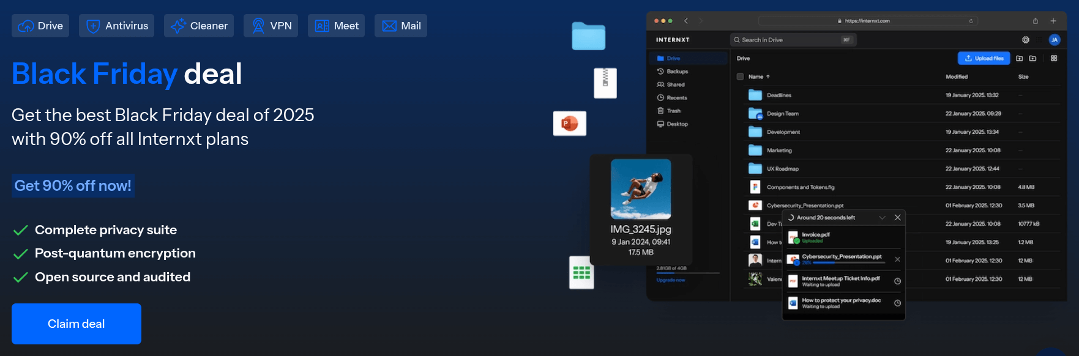Image resolution: width=1079 pixels, height=356 pixels.
Task: Open the Drive product tab
Action: [40, 26]
